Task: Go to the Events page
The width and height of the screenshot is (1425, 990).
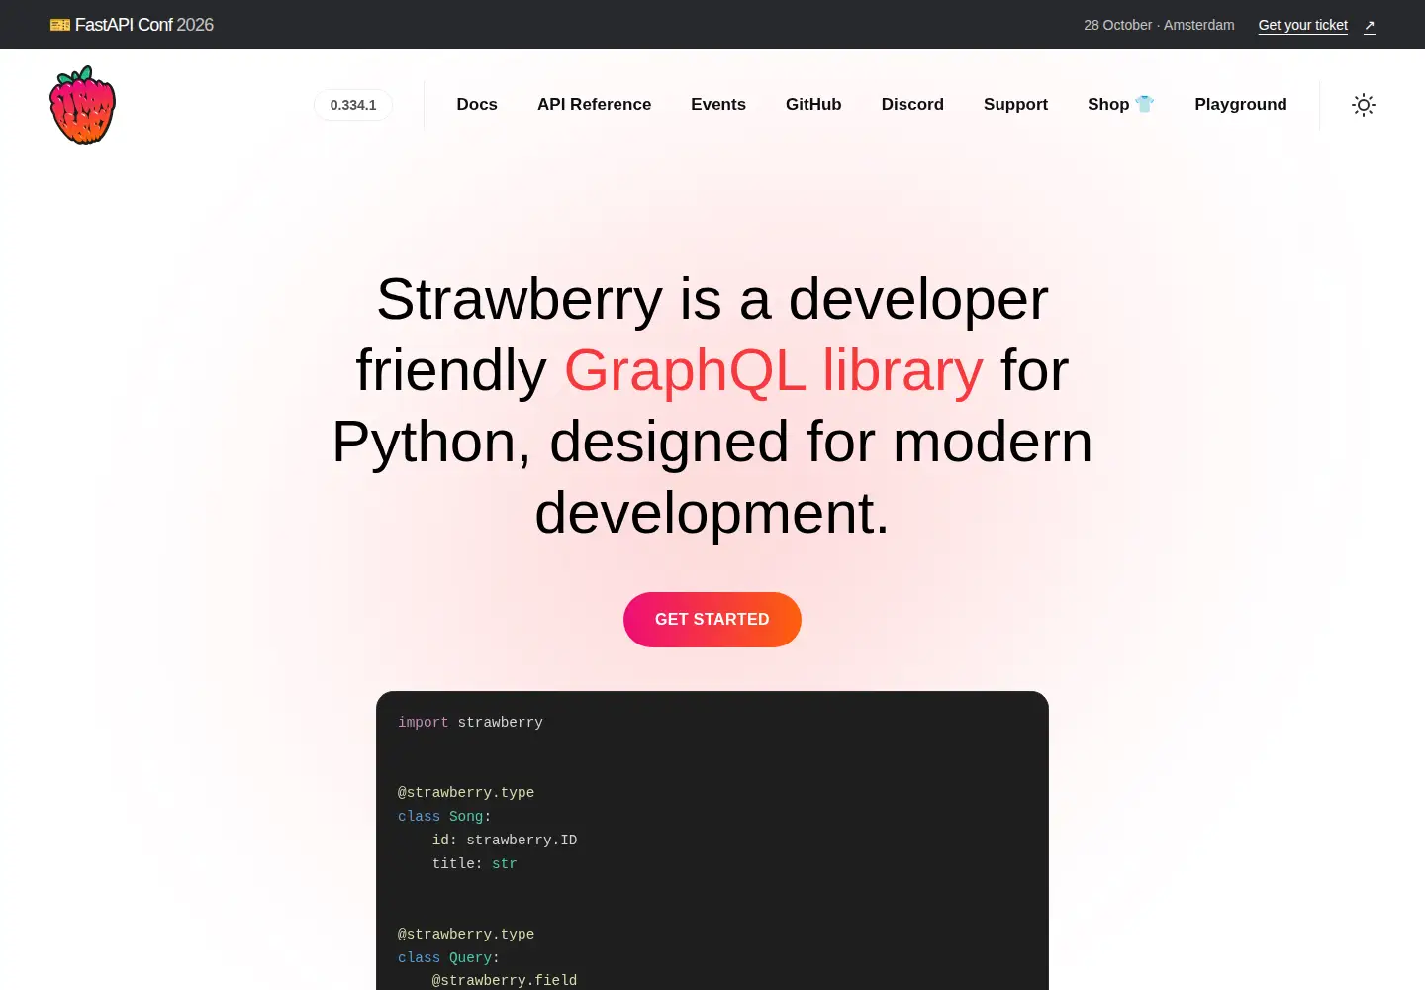Action: [x=718, y=105]
